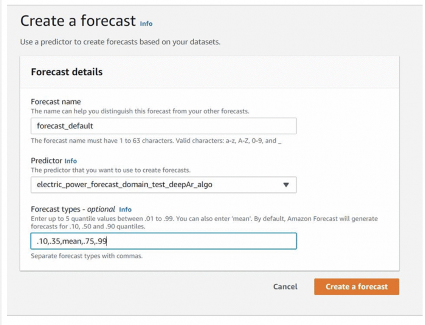The height and width of the screenshot is (325, 425).
Task: Click Cancel to discard the forecast
Action: (x=286, y=287)
